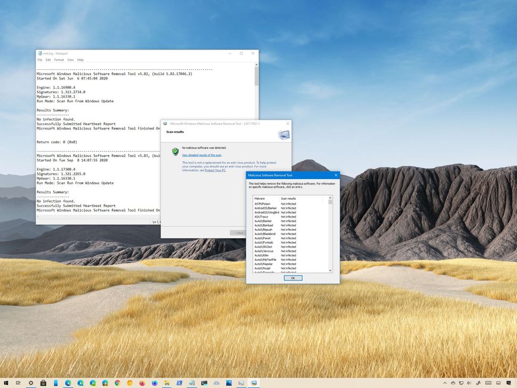Screen dimensions: 517x388
Task: Open Notepad's Format menu
Action: 59,60
